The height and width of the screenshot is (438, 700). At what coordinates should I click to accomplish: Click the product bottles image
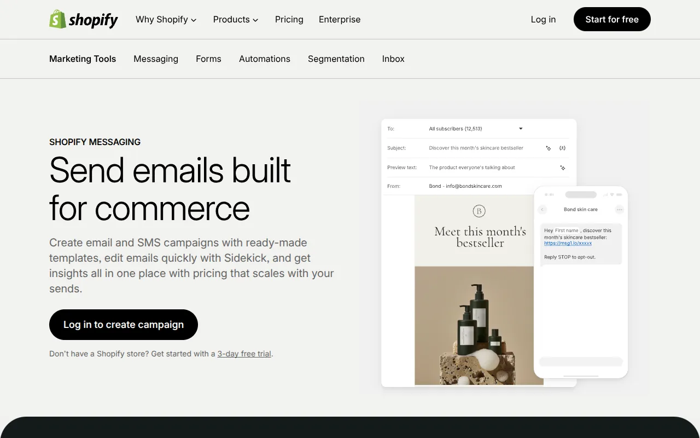[x=479, y=325]
